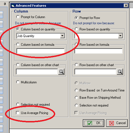Click the column other chart search magnifier icon

pos(61,72)
